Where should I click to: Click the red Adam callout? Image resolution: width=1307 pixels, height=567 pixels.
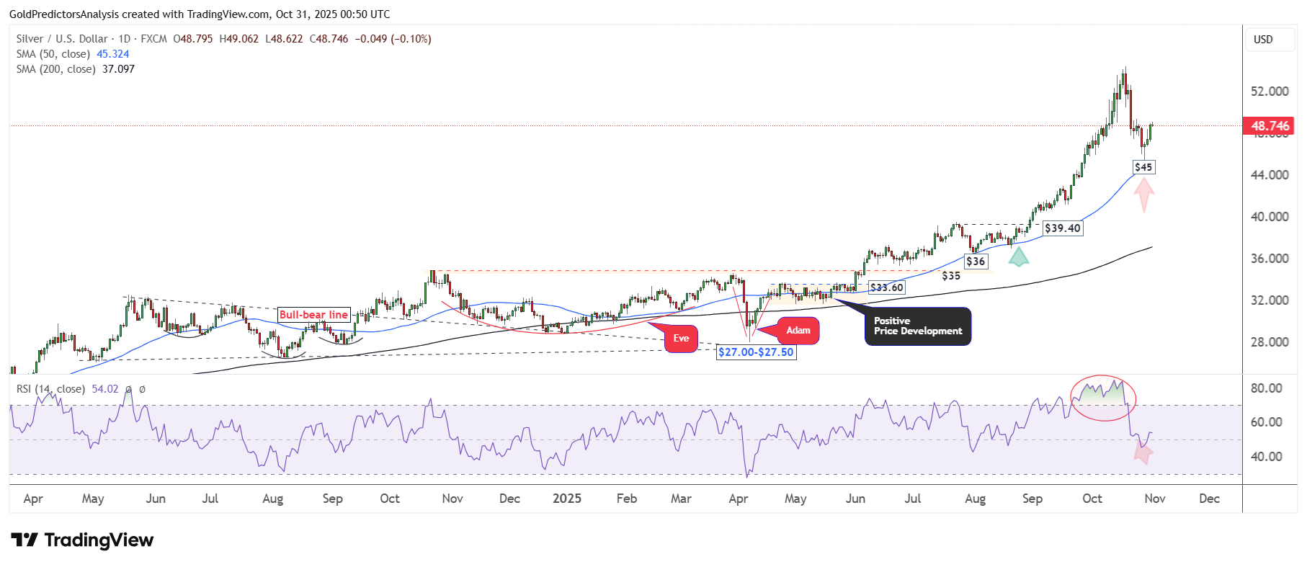point(798,331)
